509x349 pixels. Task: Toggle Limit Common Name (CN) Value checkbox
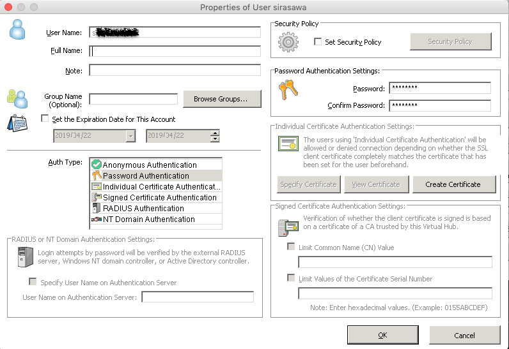click(x=292, y=247)
